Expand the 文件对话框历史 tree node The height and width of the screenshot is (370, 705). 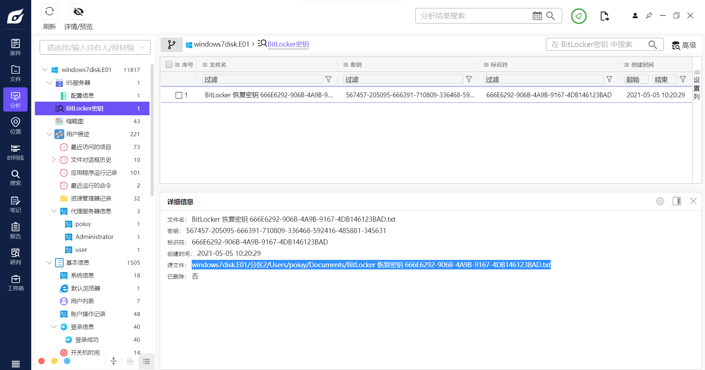click(54, 160)
